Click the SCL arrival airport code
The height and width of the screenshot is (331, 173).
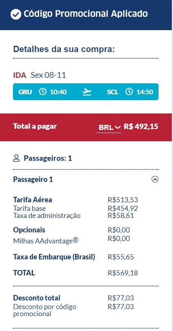[113, 92]
